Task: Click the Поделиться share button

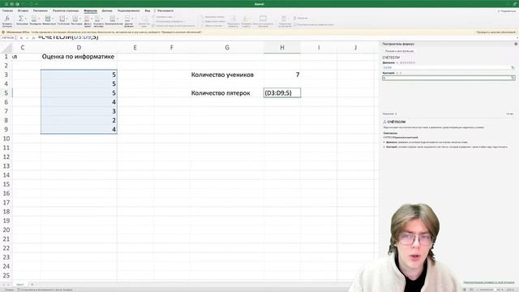Action: coord(507,11)
